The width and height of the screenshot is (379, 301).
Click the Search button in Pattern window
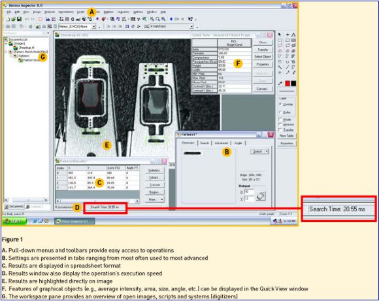click(x=257, y=151)
